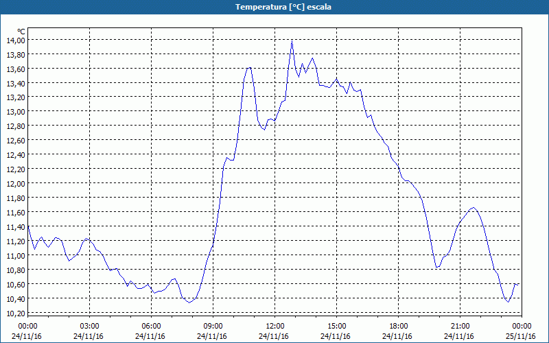Viewport: 549px width, 343px height.
Task: Click the 13,40 y-axis value
Action: tap(16, 83)
